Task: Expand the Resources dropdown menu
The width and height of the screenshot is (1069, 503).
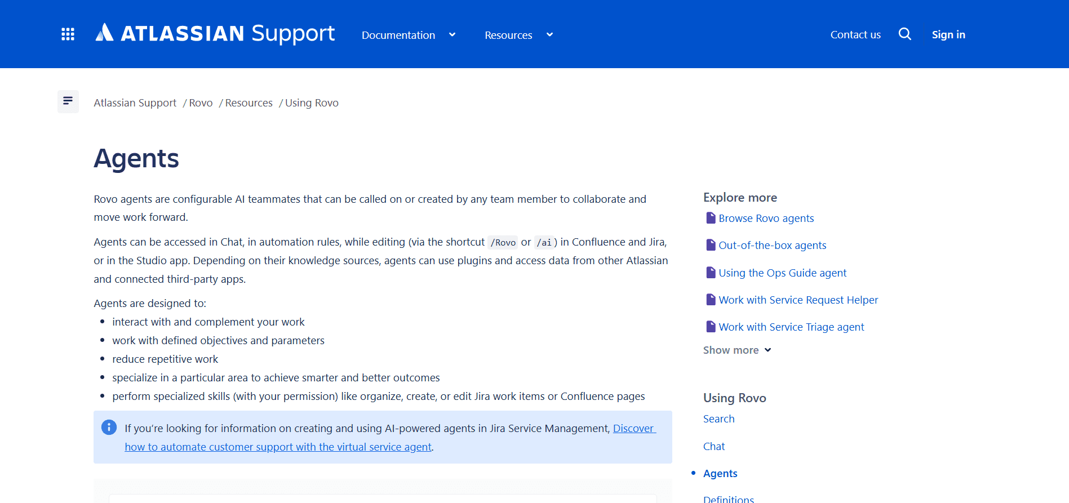Action: [519, 35]
